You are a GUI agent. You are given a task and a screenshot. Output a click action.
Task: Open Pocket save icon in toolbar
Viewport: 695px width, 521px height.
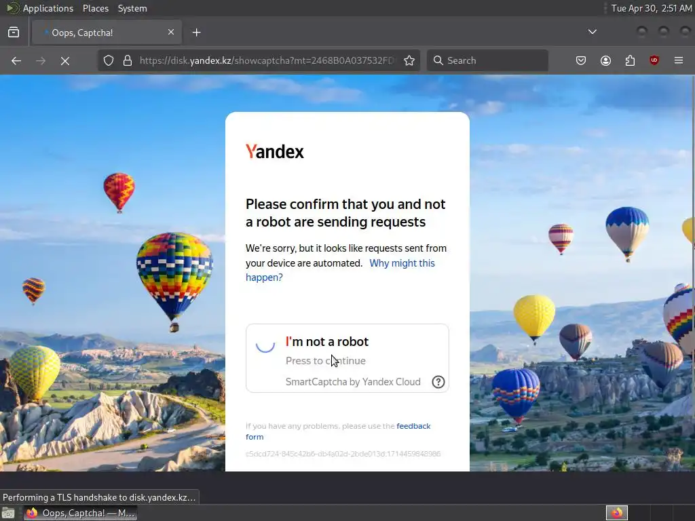pos(581,60)
